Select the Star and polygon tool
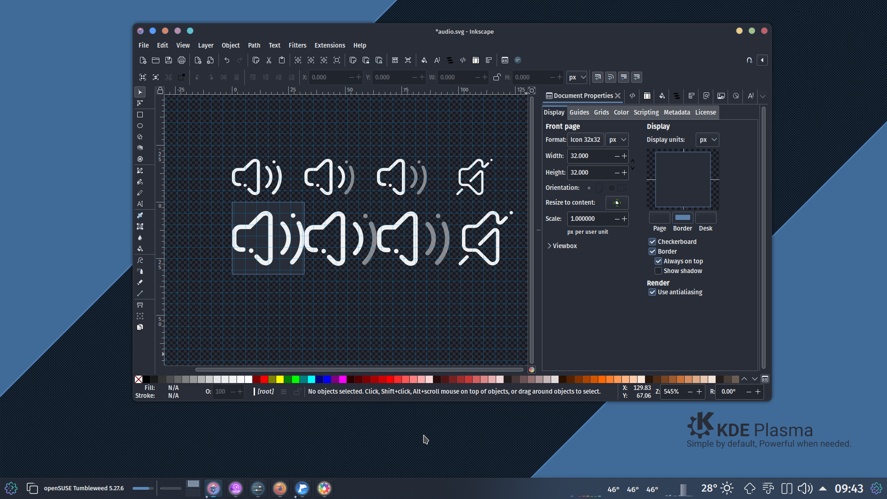887x499 pixels. point(140,137)
